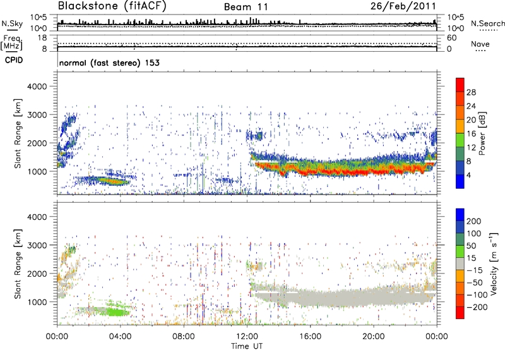Click the date "26/Feb/2011"
The image size is (505, 350).
(x=403, y=6)
